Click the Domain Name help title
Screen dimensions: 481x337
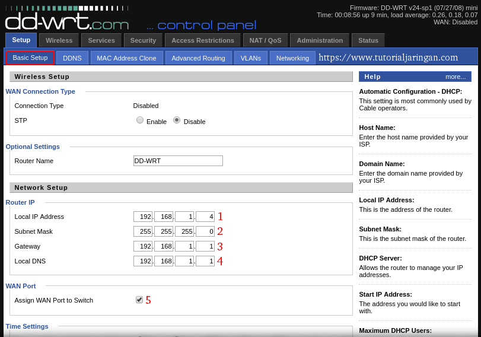click(x=382, y=164)
